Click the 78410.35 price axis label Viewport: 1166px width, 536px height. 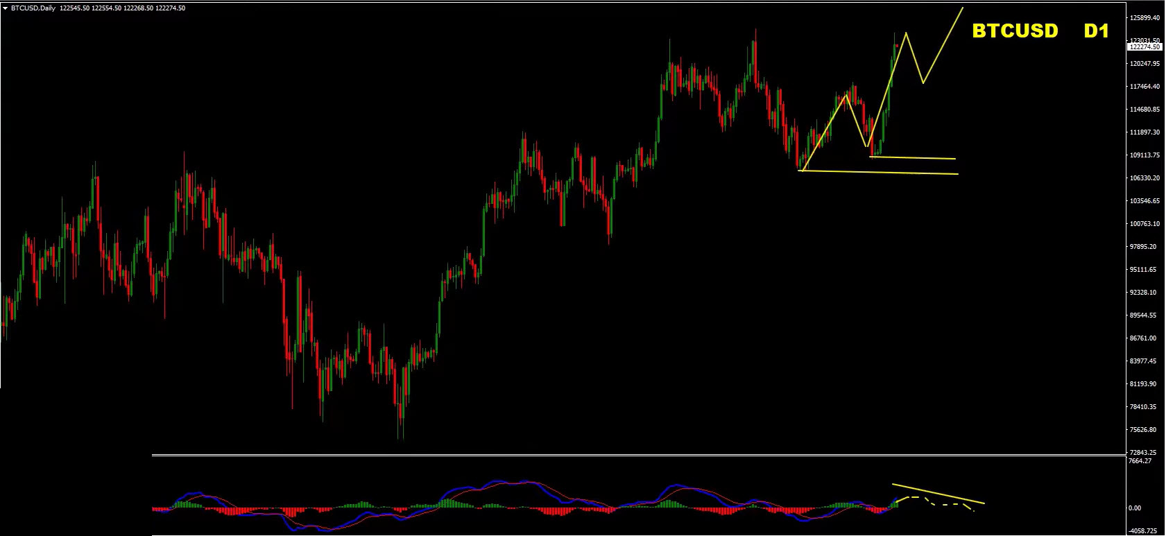pyautogui.click(x=1143, y=407)
